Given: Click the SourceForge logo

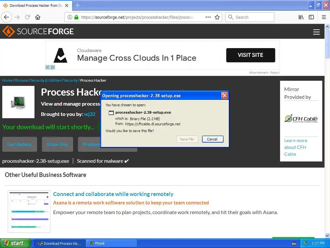Looking at the screenshot, I should [38, 31].
